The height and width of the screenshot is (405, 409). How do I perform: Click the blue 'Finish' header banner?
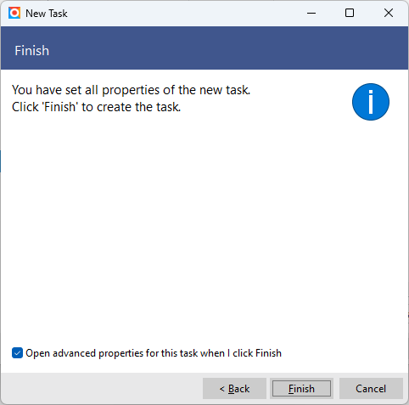(x=204, y=48)
